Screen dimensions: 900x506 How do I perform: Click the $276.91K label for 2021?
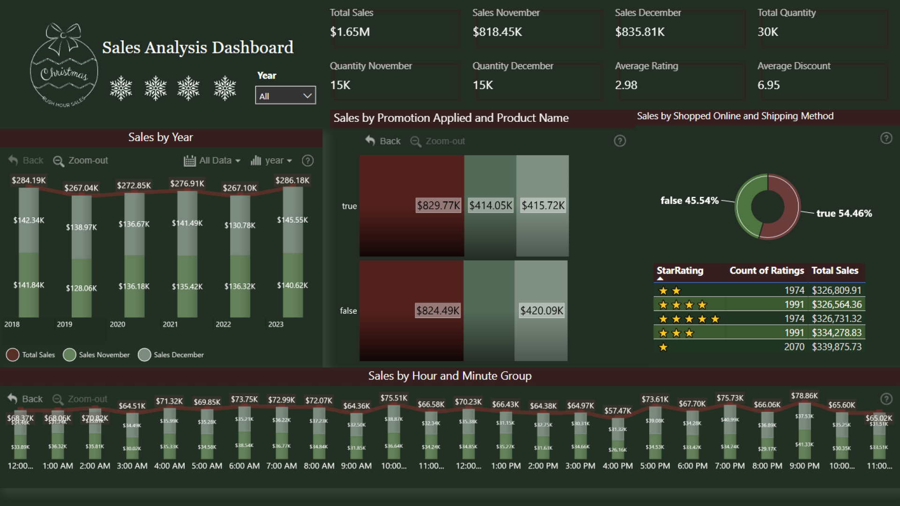pos(187,184)
